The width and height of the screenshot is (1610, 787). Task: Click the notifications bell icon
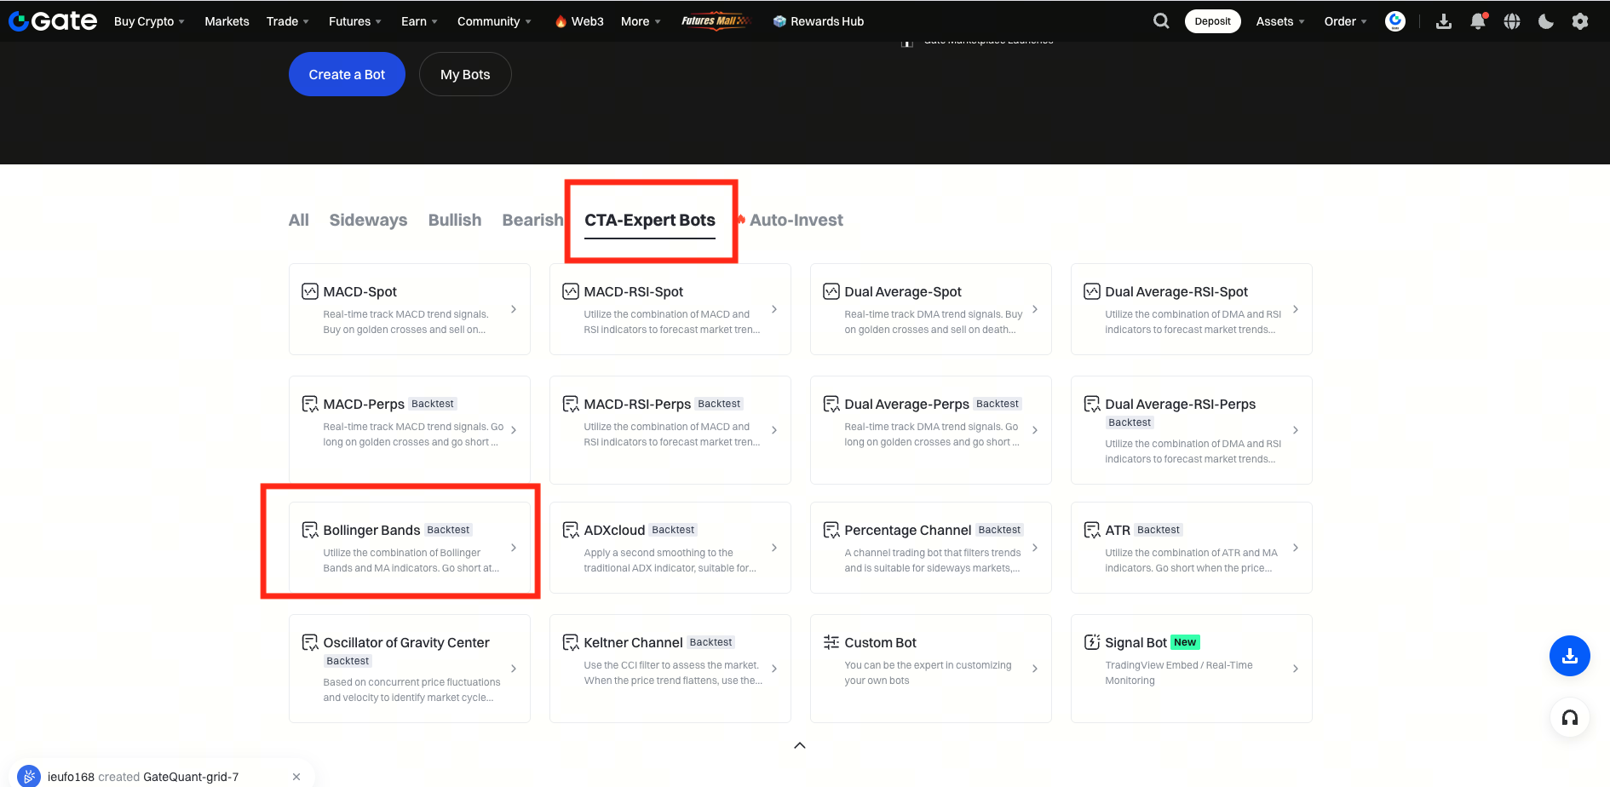1478,21
